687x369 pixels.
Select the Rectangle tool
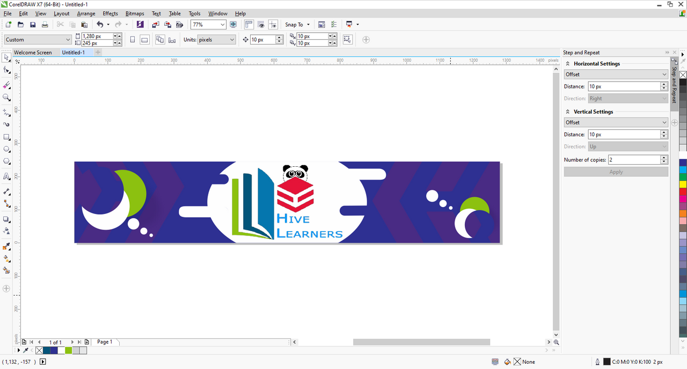coord(6,137)
